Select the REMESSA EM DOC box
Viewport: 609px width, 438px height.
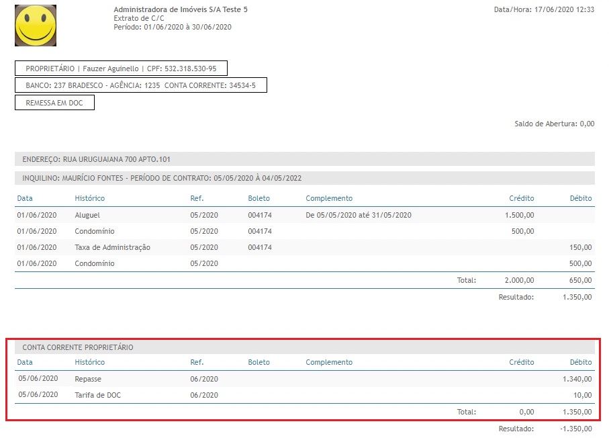tap(54, 103)
